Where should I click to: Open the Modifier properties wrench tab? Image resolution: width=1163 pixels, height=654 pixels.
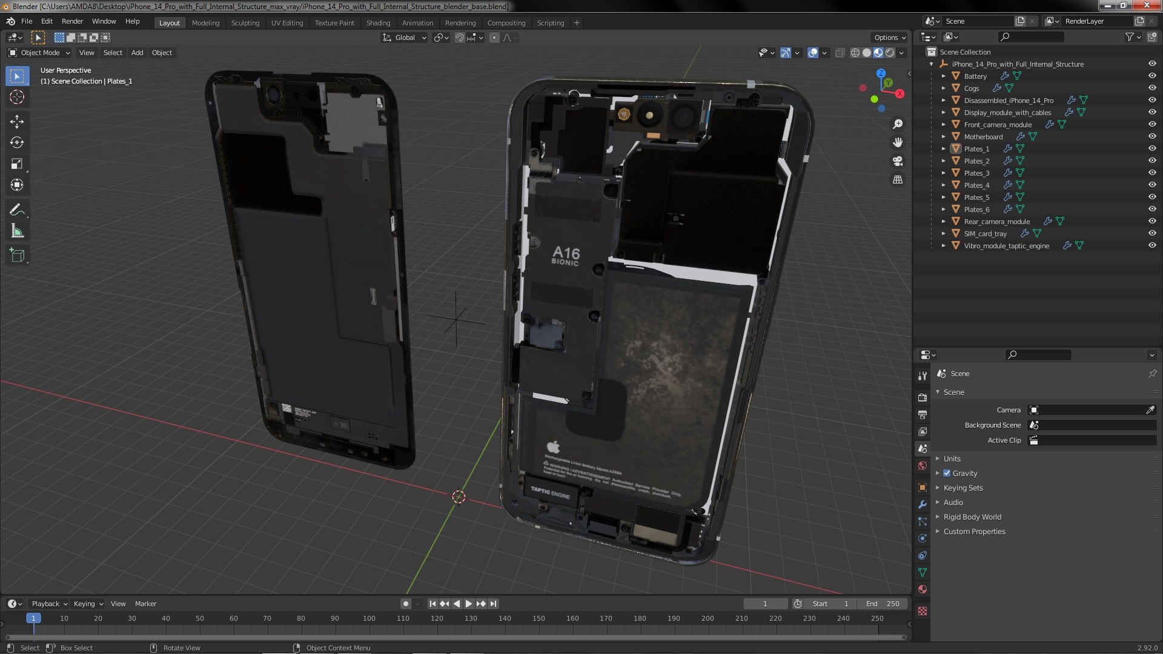click(x=923, y=504)
